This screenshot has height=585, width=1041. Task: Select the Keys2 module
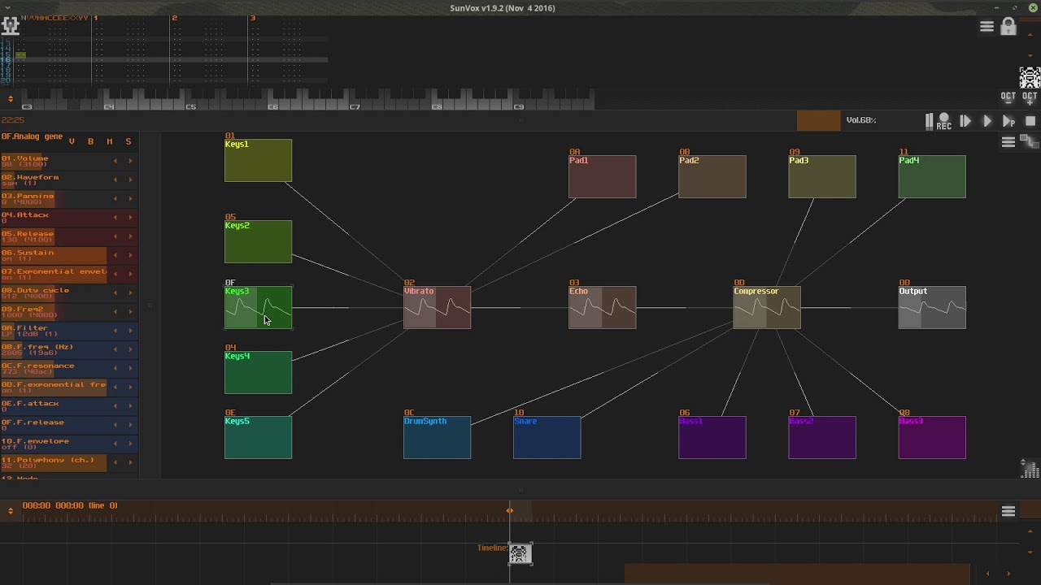(258, 241)
